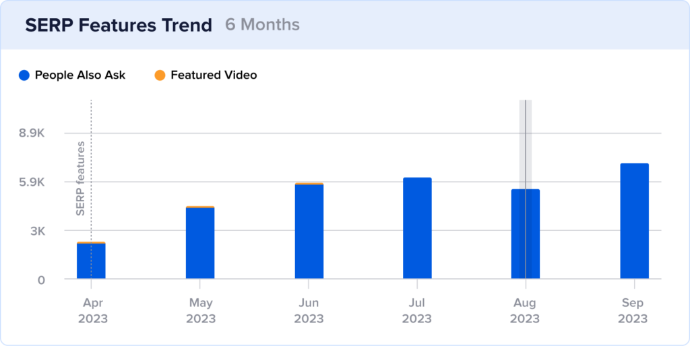The height and width of the screenshot is (346, 690).
Task: Click the 6 Months period label
Action: (x=262, y=25)
